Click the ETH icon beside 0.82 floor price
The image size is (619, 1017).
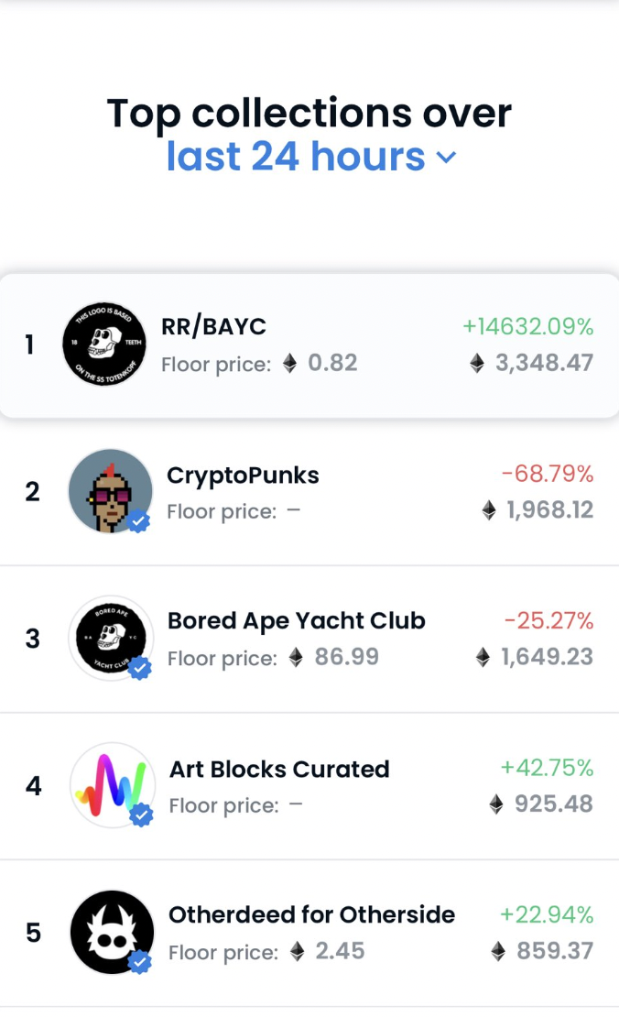[x=289, y=363]
